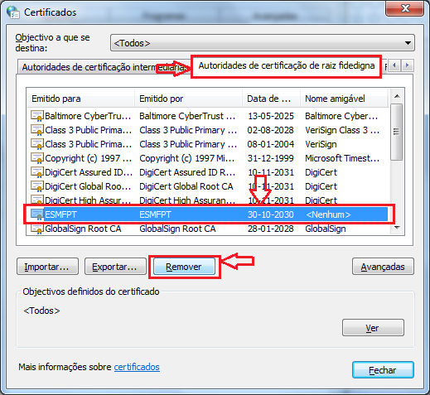The width and height of the screenshot is (430, 395).
Task: Click the Fechar button
Action: click(383, 370)
